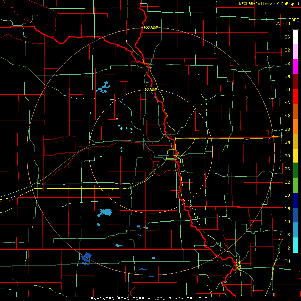Click the legend value 42

(x=287, y=116)
